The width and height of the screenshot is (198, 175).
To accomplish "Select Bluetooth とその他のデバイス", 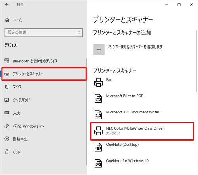I will click(35, 61).
